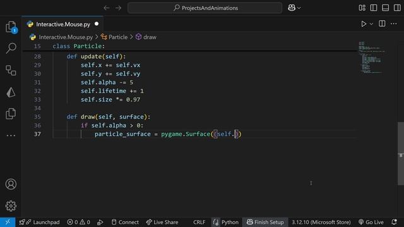The image size is (404, 227).
Task: Open the Source Control view
Action: (11, 70)
